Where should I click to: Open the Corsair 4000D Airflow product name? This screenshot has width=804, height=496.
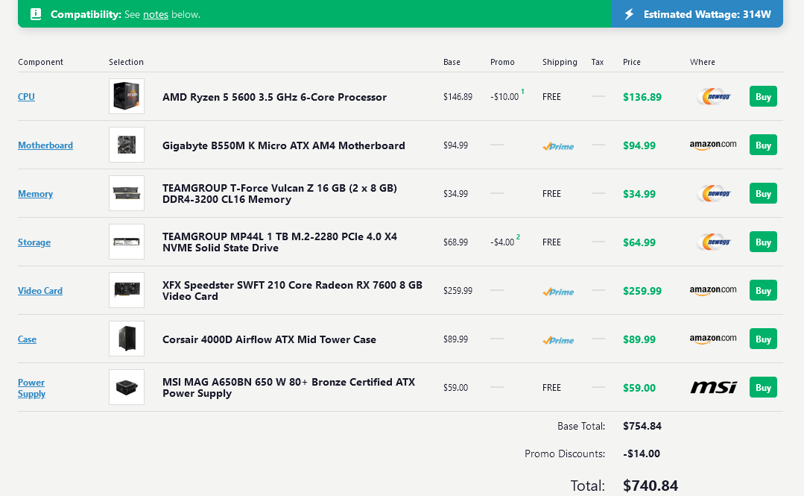point(269,339)
